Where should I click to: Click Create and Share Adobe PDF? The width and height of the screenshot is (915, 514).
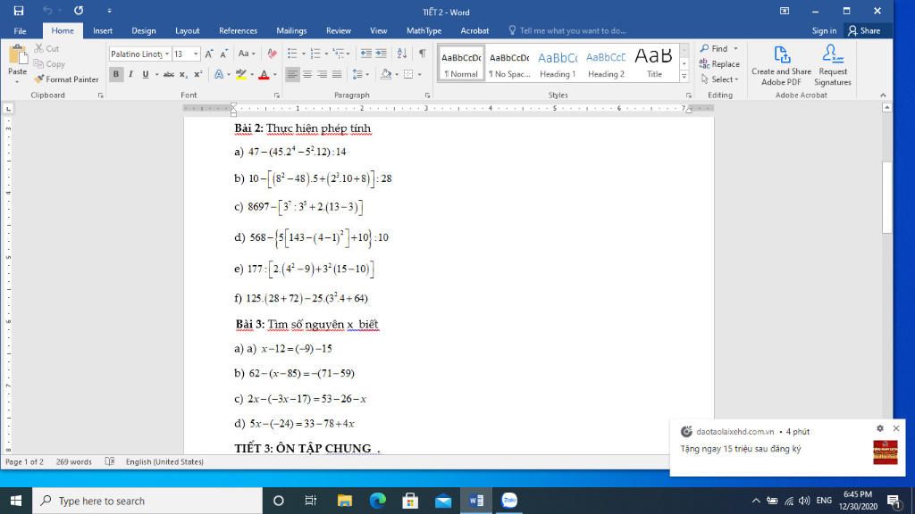click(781, 66)
